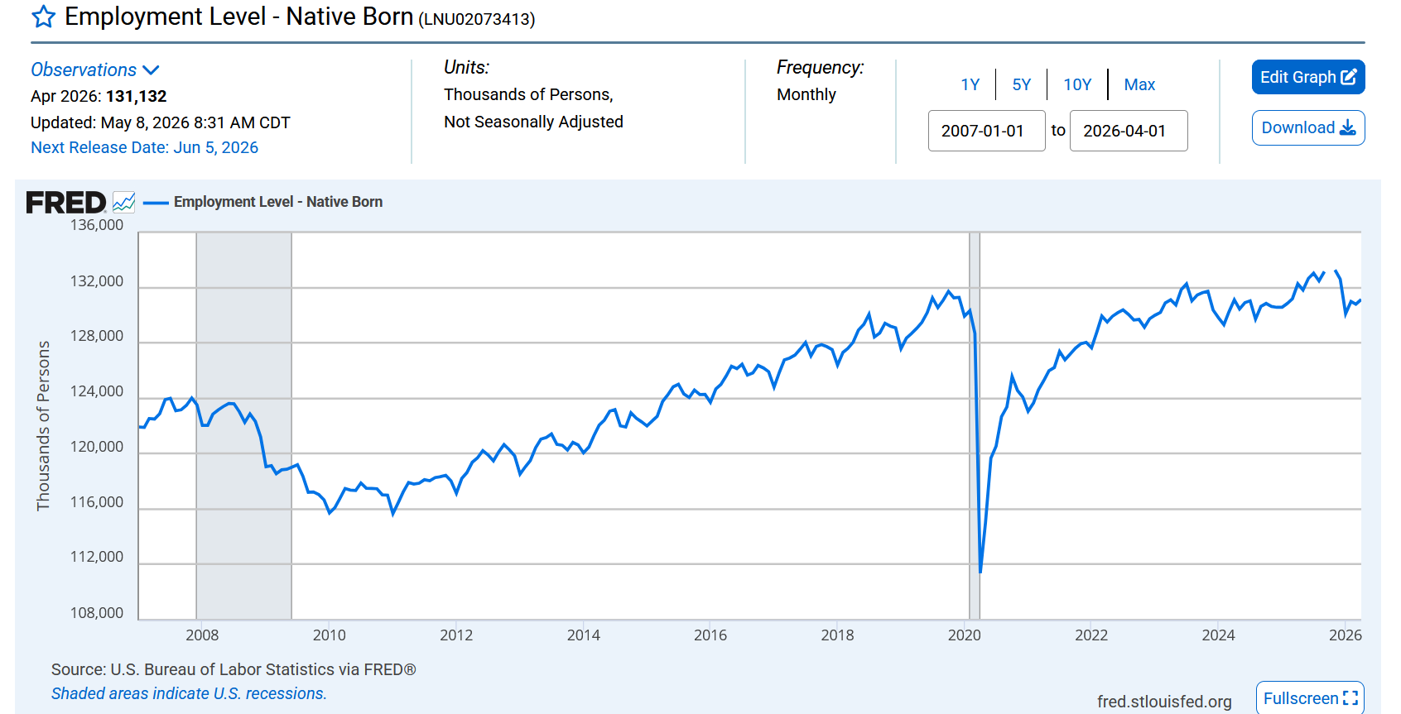Click the end date field 2026-04-01
Image resolution: width=1401 pixels, height=714 pixels.
click(x=1129, y=131)
